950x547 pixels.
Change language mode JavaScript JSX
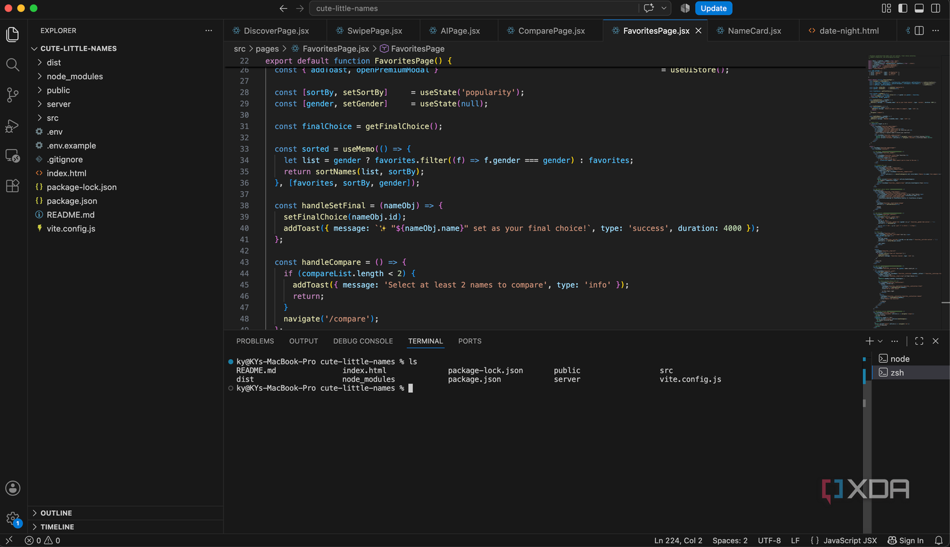(850, 541)
